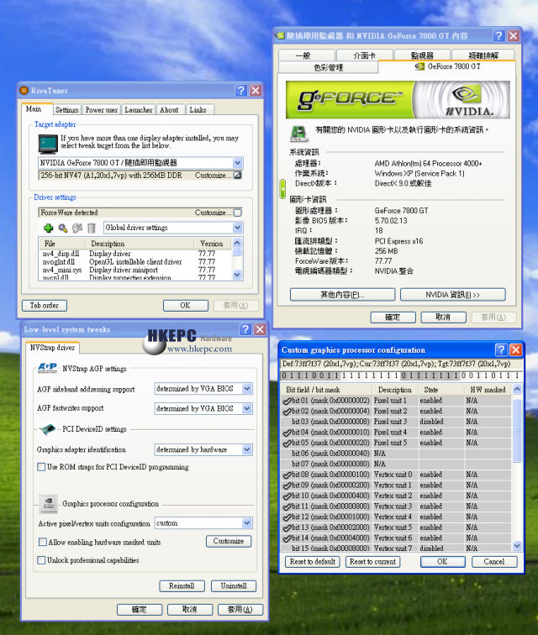This screenshot has height=635, width=538.
Task: Open AGP sideband addressing support dropdown
Action: pos(247,389)
